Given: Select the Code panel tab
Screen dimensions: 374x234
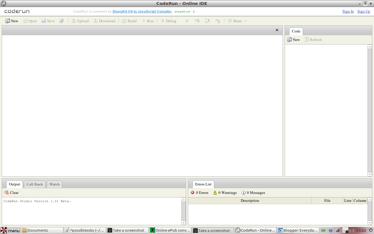Looking at the screenshot, I should coord(296,31).
